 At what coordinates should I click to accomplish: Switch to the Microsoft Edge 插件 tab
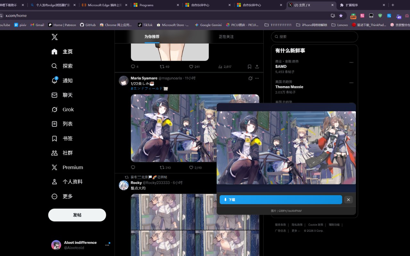pos(104,5)
